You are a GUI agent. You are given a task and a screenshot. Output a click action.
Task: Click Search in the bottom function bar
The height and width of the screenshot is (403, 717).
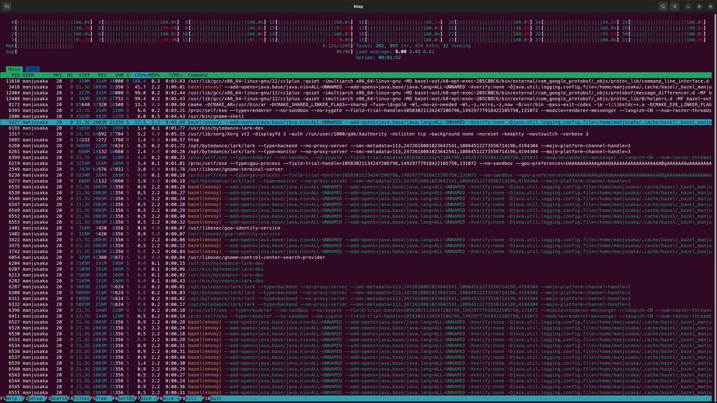click(x=59, y=398)
